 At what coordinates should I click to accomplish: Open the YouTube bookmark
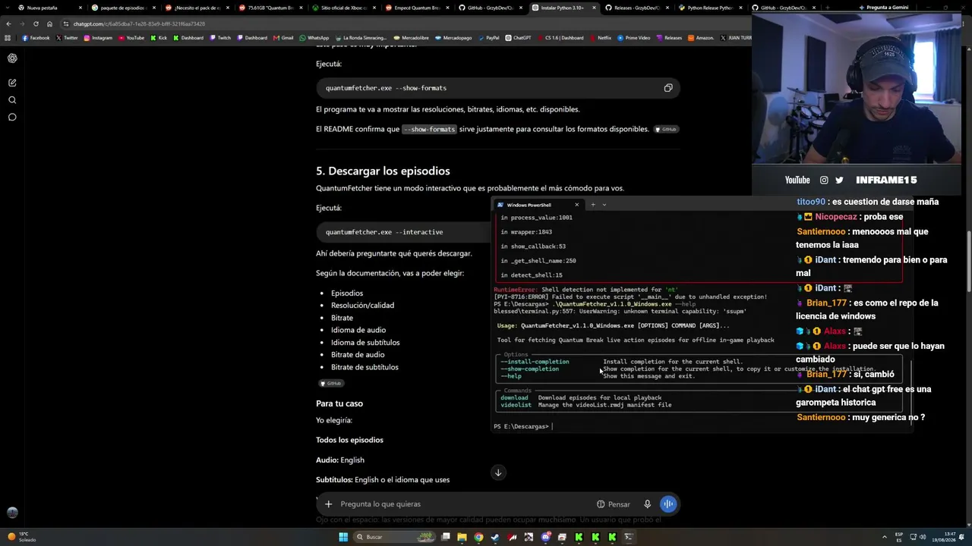(x=131, y=38)
